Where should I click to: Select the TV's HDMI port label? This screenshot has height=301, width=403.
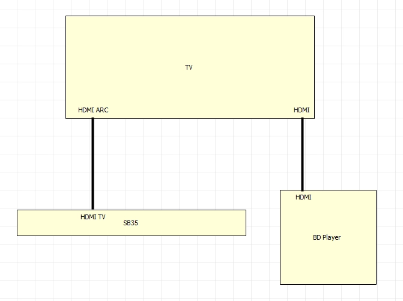(301, 110)
